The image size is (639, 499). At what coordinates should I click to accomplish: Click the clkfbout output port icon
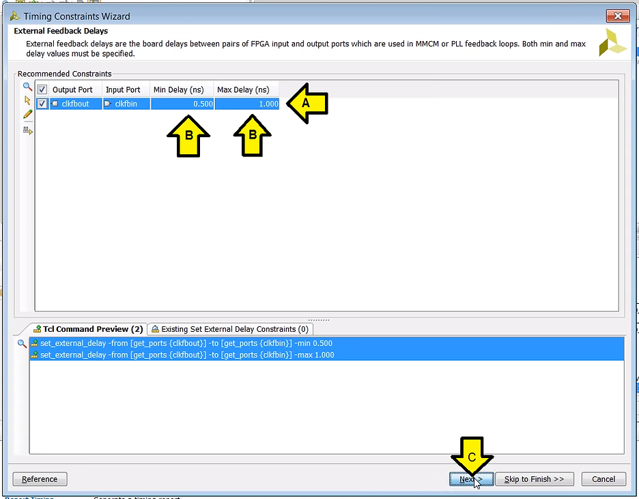55,104
